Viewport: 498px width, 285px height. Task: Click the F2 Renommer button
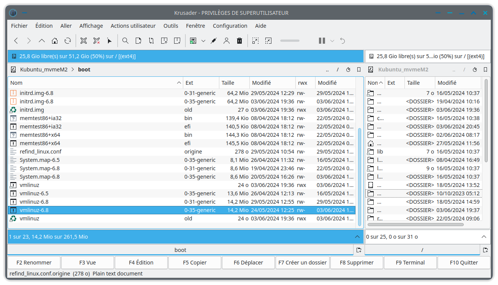tap(34, 263)
